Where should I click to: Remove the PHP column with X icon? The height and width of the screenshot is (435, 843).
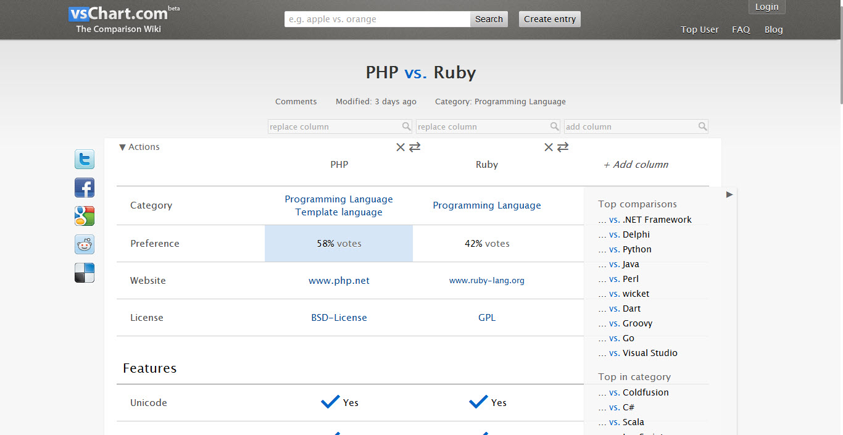pyautogui.click(x=401, y=147)
